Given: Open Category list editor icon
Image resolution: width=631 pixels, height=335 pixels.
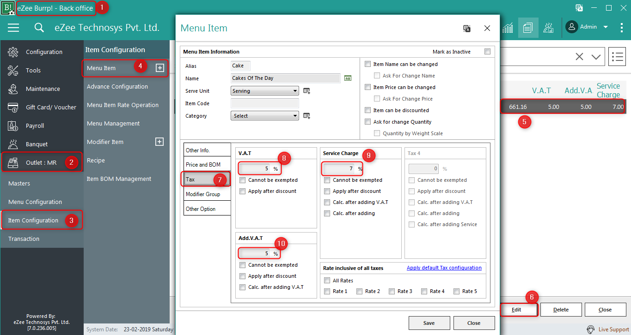Looking at the screenshot, I should [306, 116].
